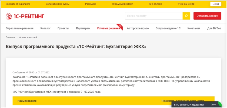Open the Партнерам menu item
Image resolution: width=227 pixels, height=108 pixels.
83,28
